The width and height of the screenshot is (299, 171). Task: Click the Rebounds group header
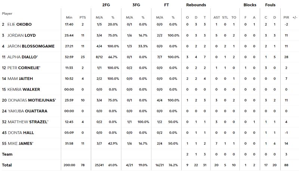[196, 5]
